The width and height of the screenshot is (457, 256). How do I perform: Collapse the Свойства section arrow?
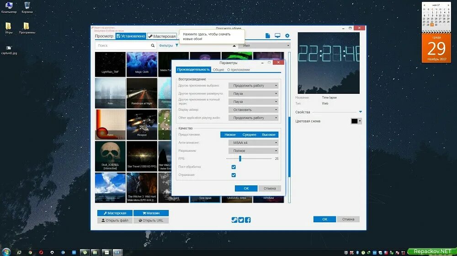(x=361, y=112)
